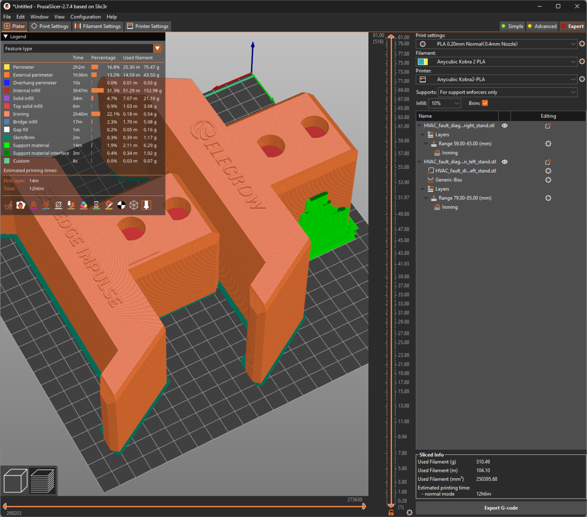Toggle the hourglass pause-prints icon in legend
Viewport: 587px width, 517px height.
96,205
